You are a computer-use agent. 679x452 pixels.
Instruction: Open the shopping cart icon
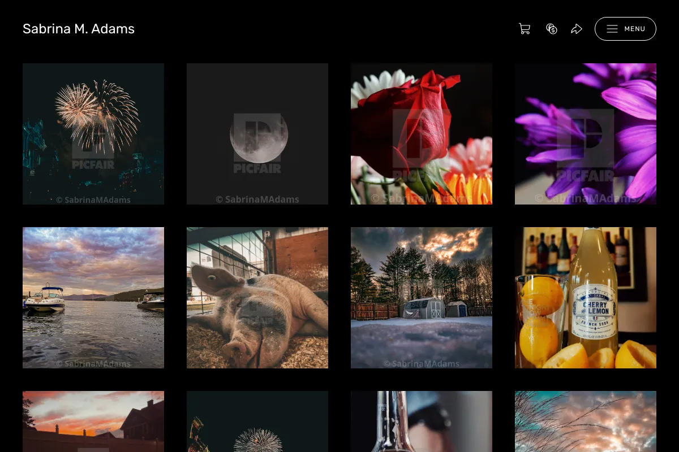525,29
